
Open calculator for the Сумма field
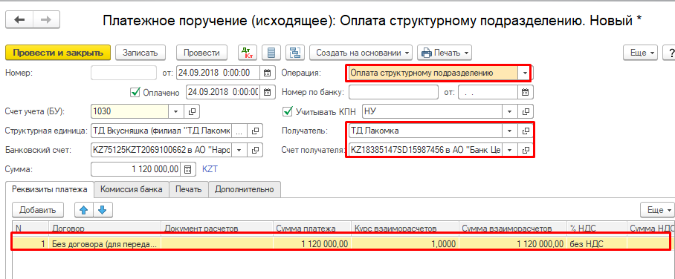(x=187, y=169)
